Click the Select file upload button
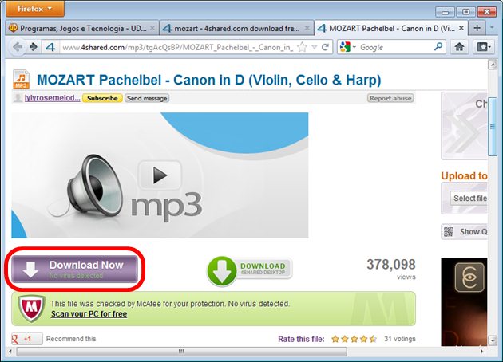This screenshot has height=362, width=503. 469,199
